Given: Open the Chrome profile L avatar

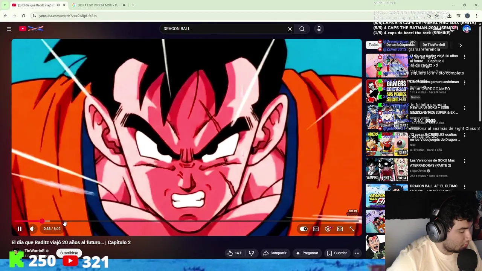Looking at the screenshot, I should [467, 16].
